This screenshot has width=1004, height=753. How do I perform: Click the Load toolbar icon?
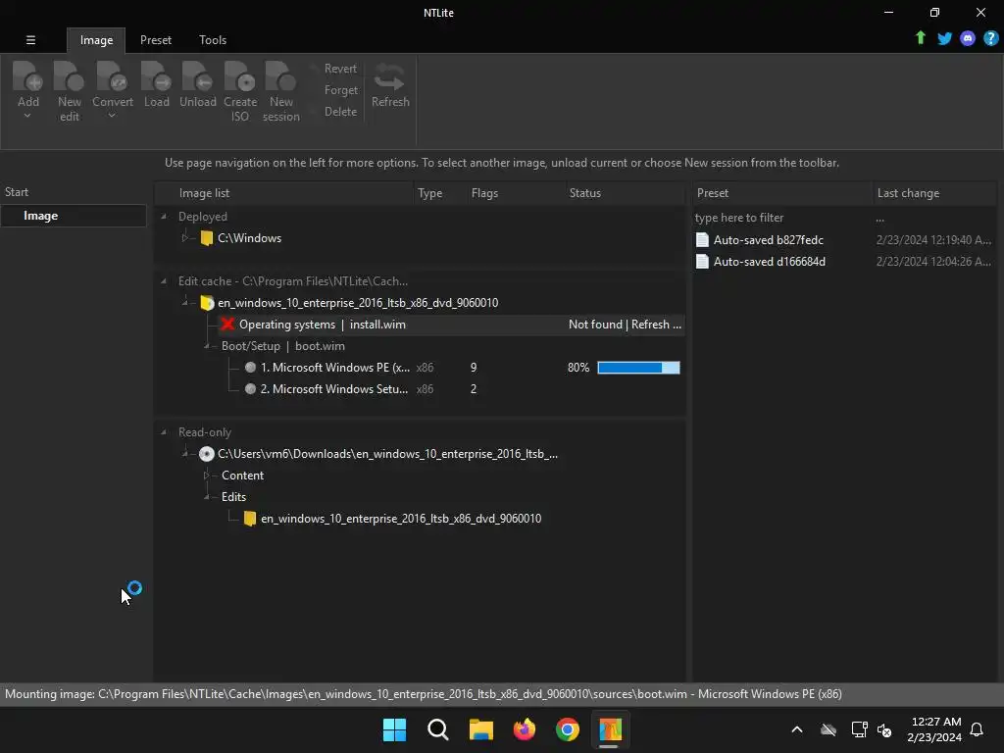point(156,76)
